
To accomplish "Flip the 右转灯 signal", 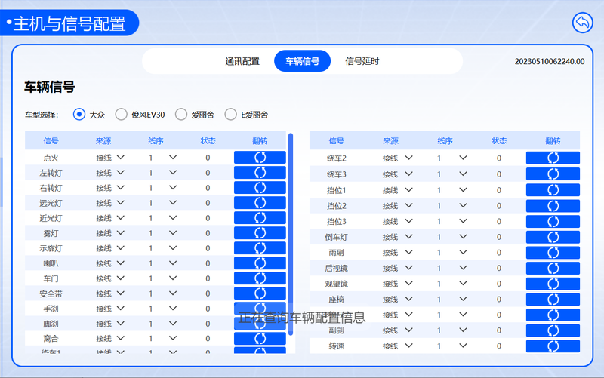I will tap(260, 187).
